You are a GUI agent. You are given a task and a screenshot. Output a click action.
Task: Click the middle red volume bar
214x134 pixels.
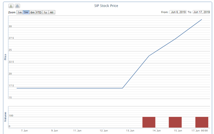[175, 122]
